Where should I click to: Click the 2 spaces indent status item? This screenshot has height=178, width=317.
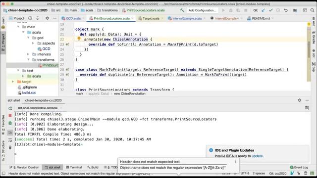pyautogui.click(x=259, y=174)
